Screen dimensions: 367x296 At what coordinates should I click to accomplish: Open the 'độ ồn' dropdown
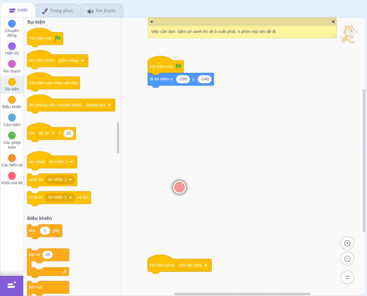pyautogui.click(x=47, y=133)
